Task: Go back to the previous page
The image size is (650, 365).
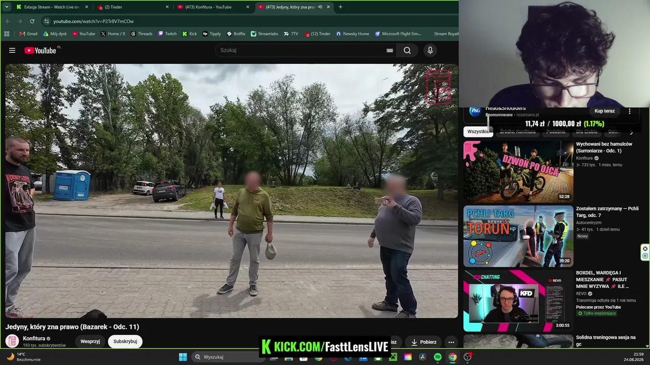Action: point(8,21)
